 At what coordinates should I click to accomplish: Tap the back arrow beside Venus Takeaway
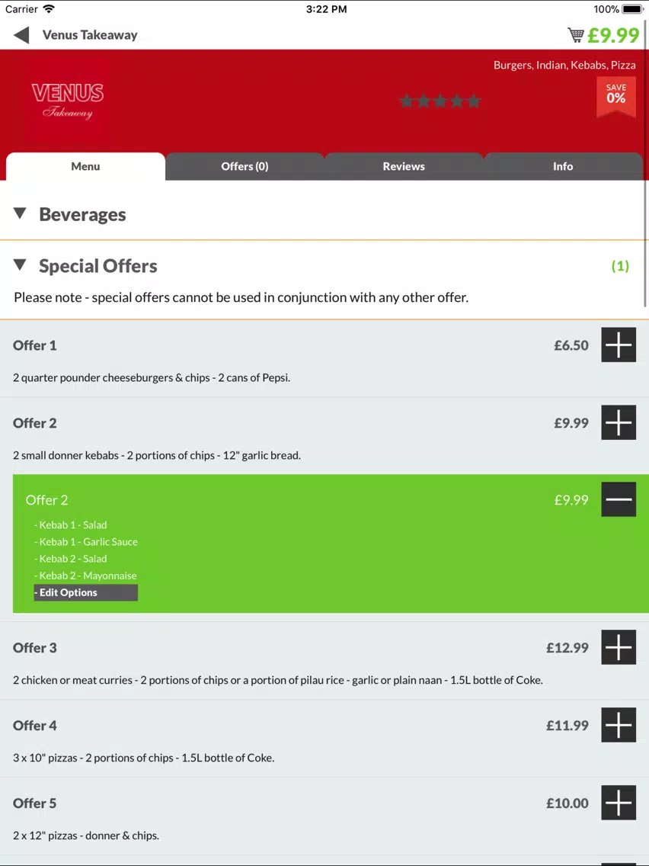tap(21, 35)
